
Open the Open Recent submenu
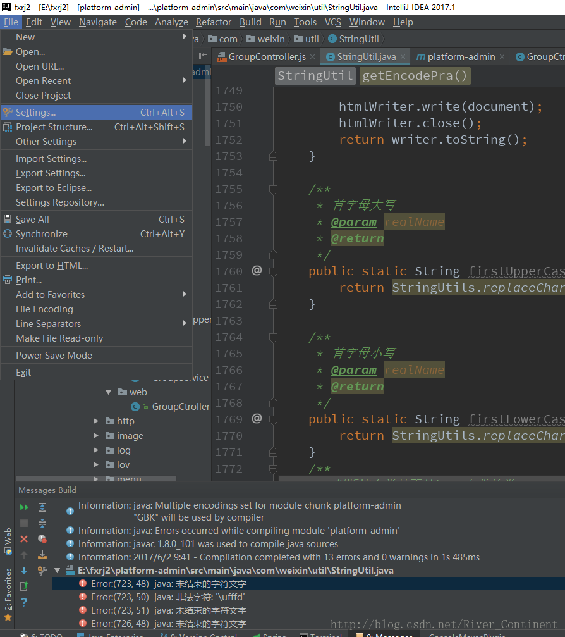point(96,81)
